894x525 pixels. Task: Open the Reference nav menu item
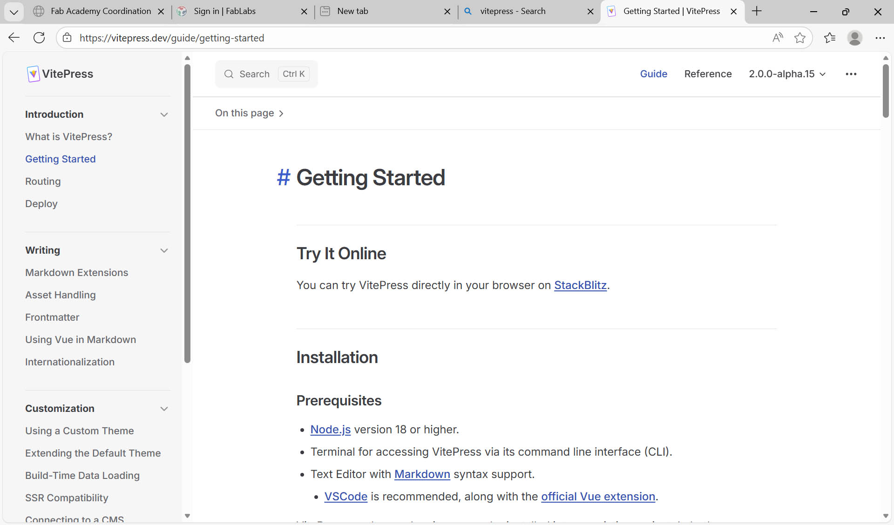tap(708, 74)
